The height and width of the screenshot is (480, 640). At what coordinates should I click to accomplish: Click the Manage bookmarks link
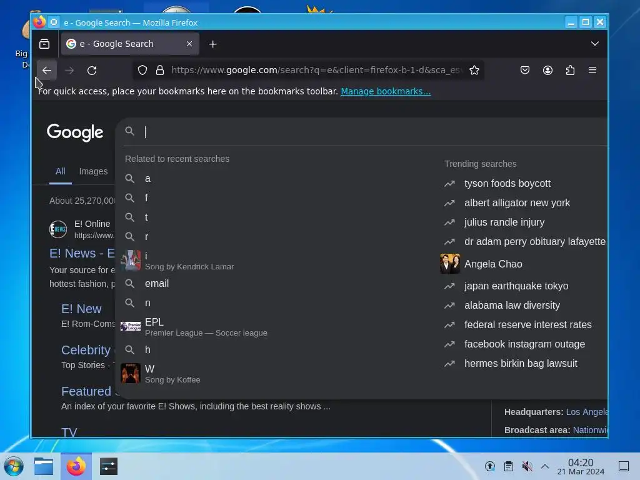pos(386,91)
